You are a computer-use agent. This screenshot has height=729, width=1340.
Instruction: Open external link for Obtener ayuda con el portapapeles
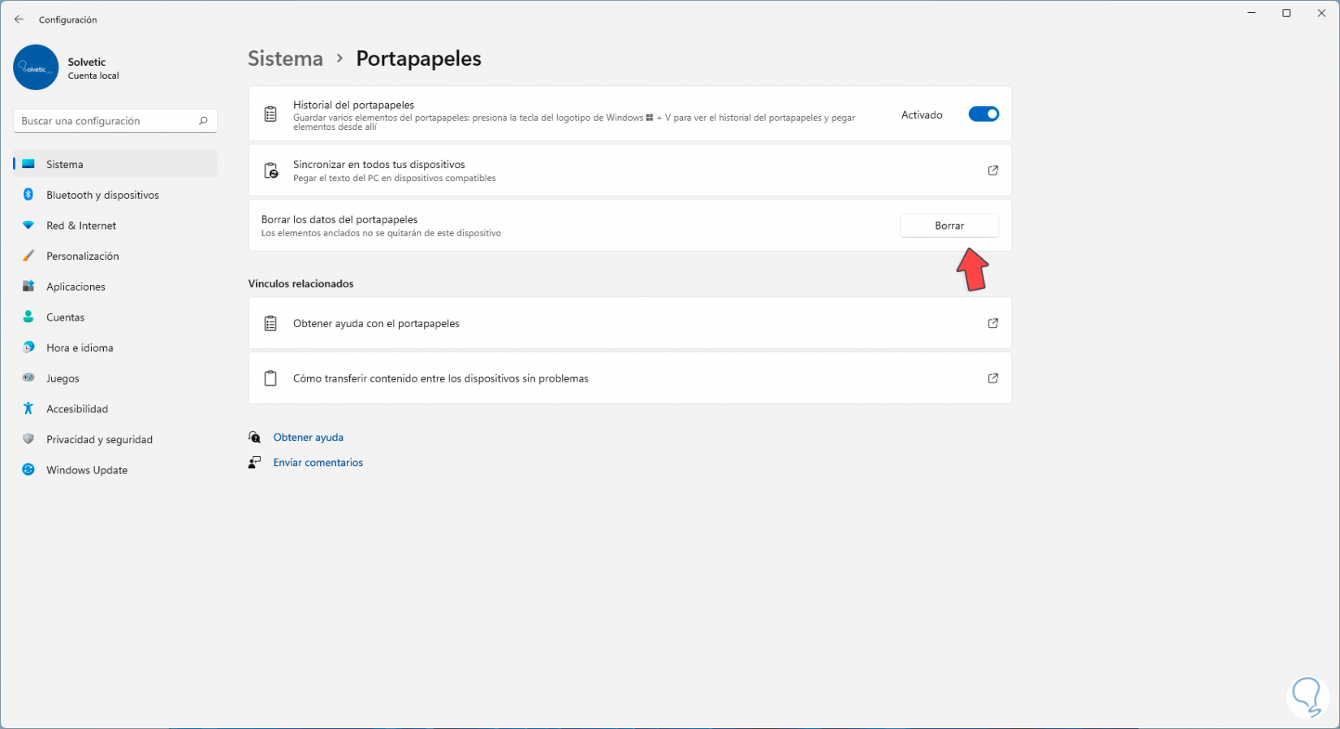(992, 323)
